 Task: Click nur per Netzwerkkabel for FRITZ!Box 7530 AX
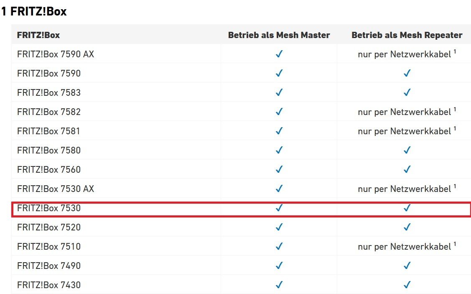(x=404, y=189)
